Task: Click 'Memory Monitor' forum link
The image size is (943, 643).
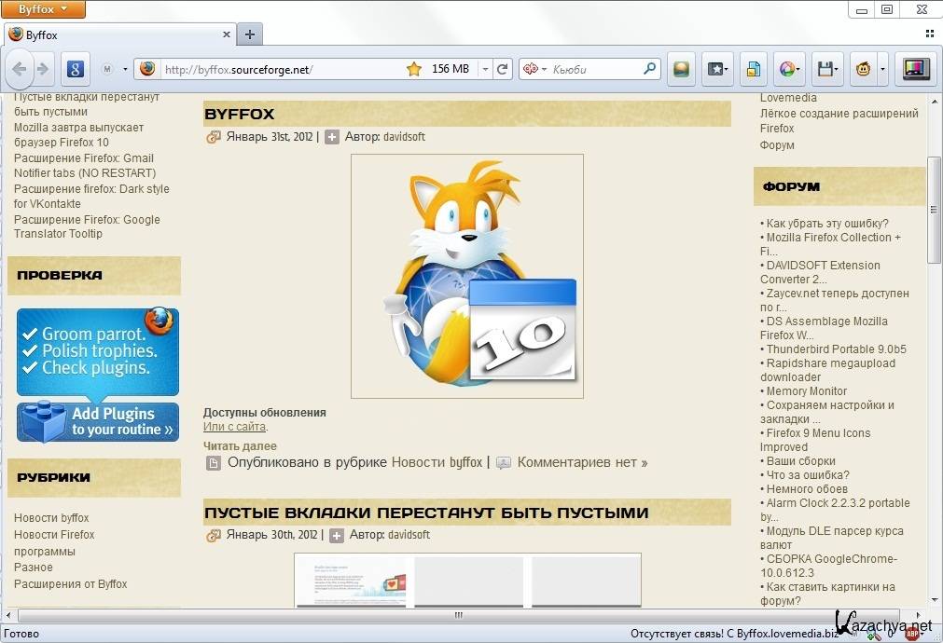Action: (x=806, y=391)
